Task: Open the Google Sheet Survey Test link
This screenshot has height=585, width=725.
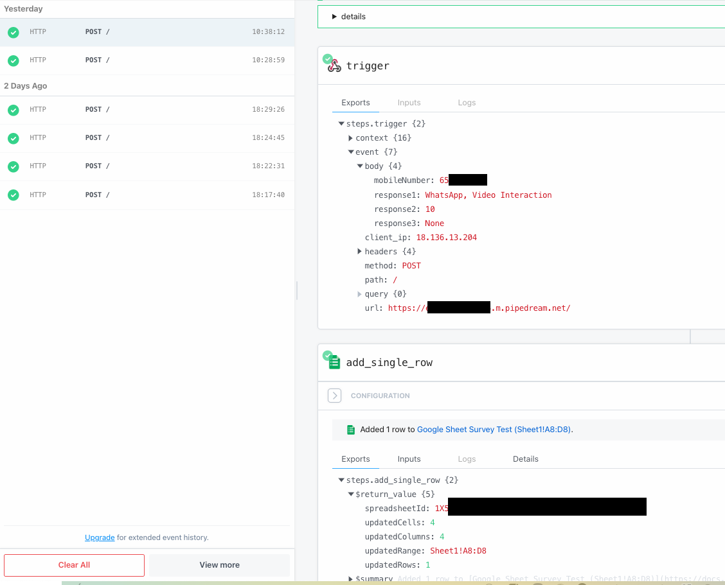Action: click(x=494, y=430)
